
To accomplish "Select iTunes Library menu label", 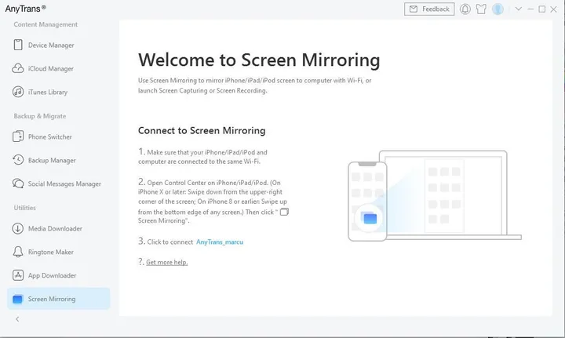I will pos(48,93).
